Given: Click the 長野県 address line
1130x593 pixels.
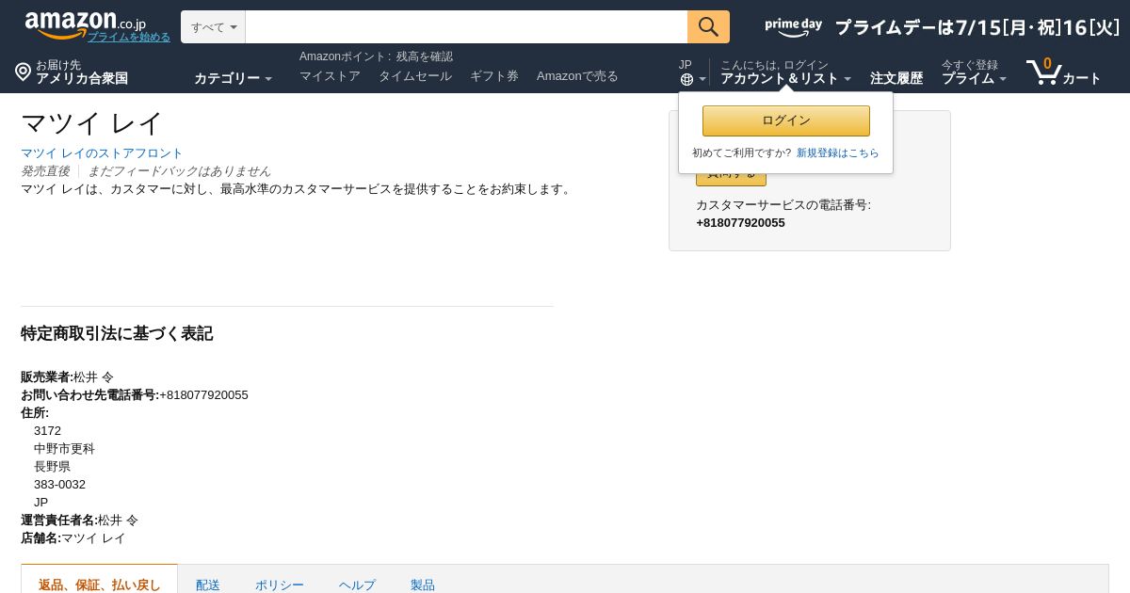Looking at the screenshot, I should coord(52,467).
